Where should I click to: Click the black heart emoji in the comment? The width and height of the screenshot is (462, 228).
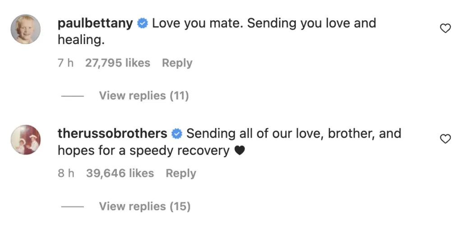click(x=240, y=151)
